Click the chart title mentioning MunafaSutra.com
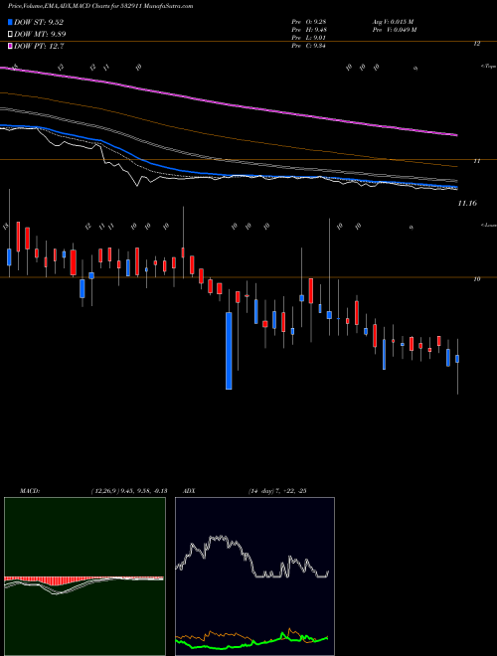The width and height of the screenshot is (497, 656). click(100, 6)
